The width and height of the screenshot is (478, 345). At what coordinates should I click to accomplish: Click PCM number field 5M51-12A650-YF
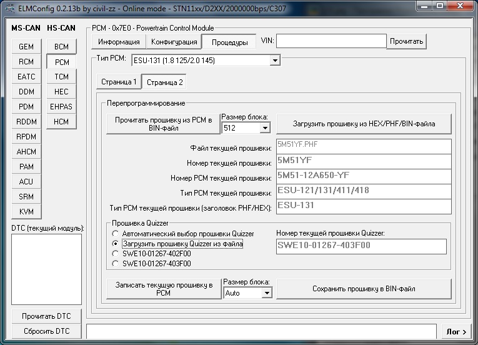(x=364, y=177)
